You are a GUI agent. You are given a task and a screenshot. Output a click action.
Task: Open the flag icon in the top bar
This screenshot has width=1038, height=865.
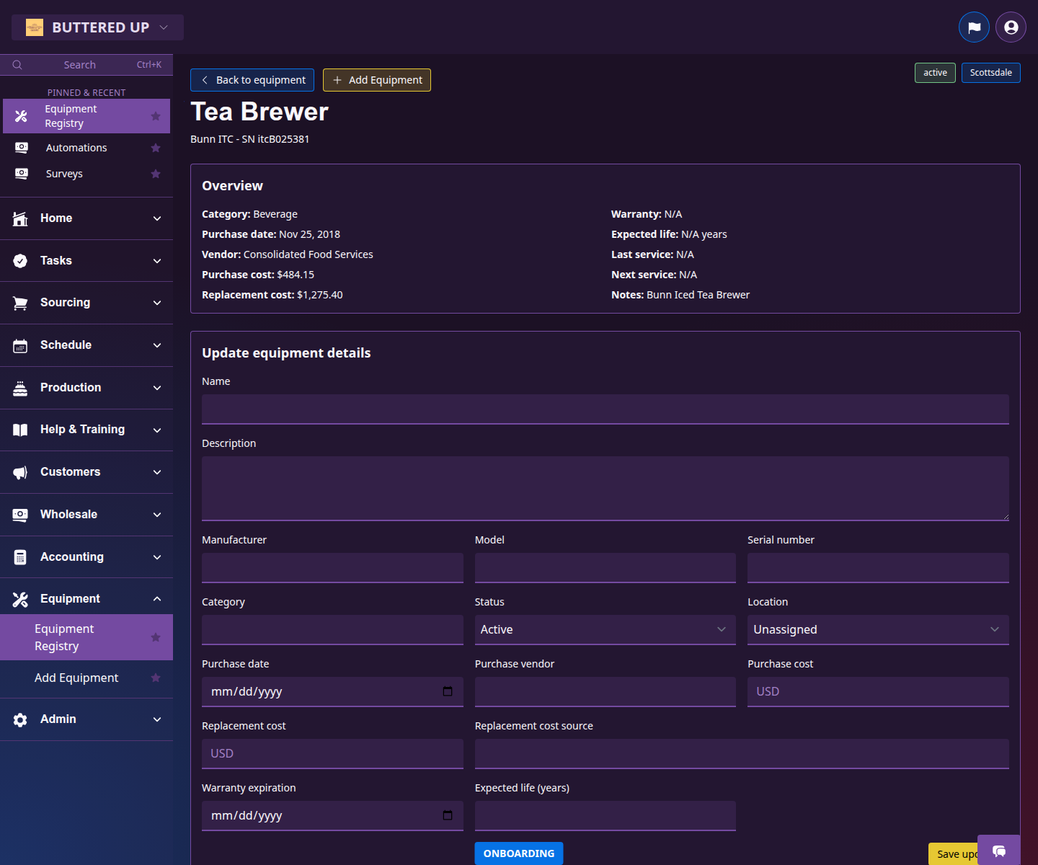pyautogui.click(x=974, y=27)
